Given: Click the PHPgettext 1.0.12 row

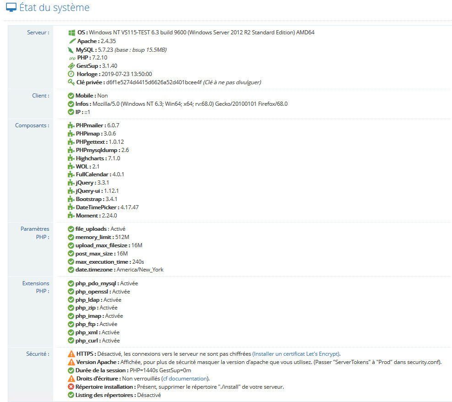Looking at the screenshot, I should pyautogui.click(x=96, y=142).
